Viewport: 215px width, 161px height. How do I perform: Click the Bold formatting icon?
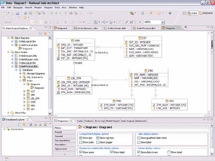pyautogui.click(x=46, y=22)
